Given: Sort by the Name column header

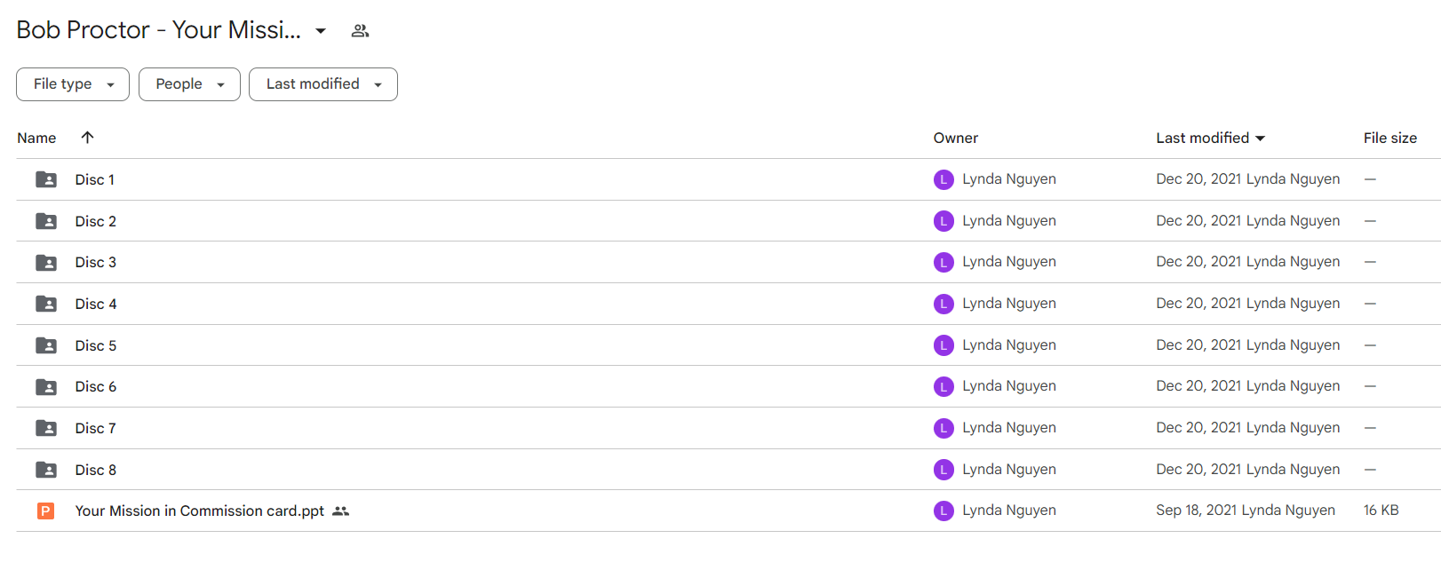Looking at the screenshot, I should (x=36, y=138).
